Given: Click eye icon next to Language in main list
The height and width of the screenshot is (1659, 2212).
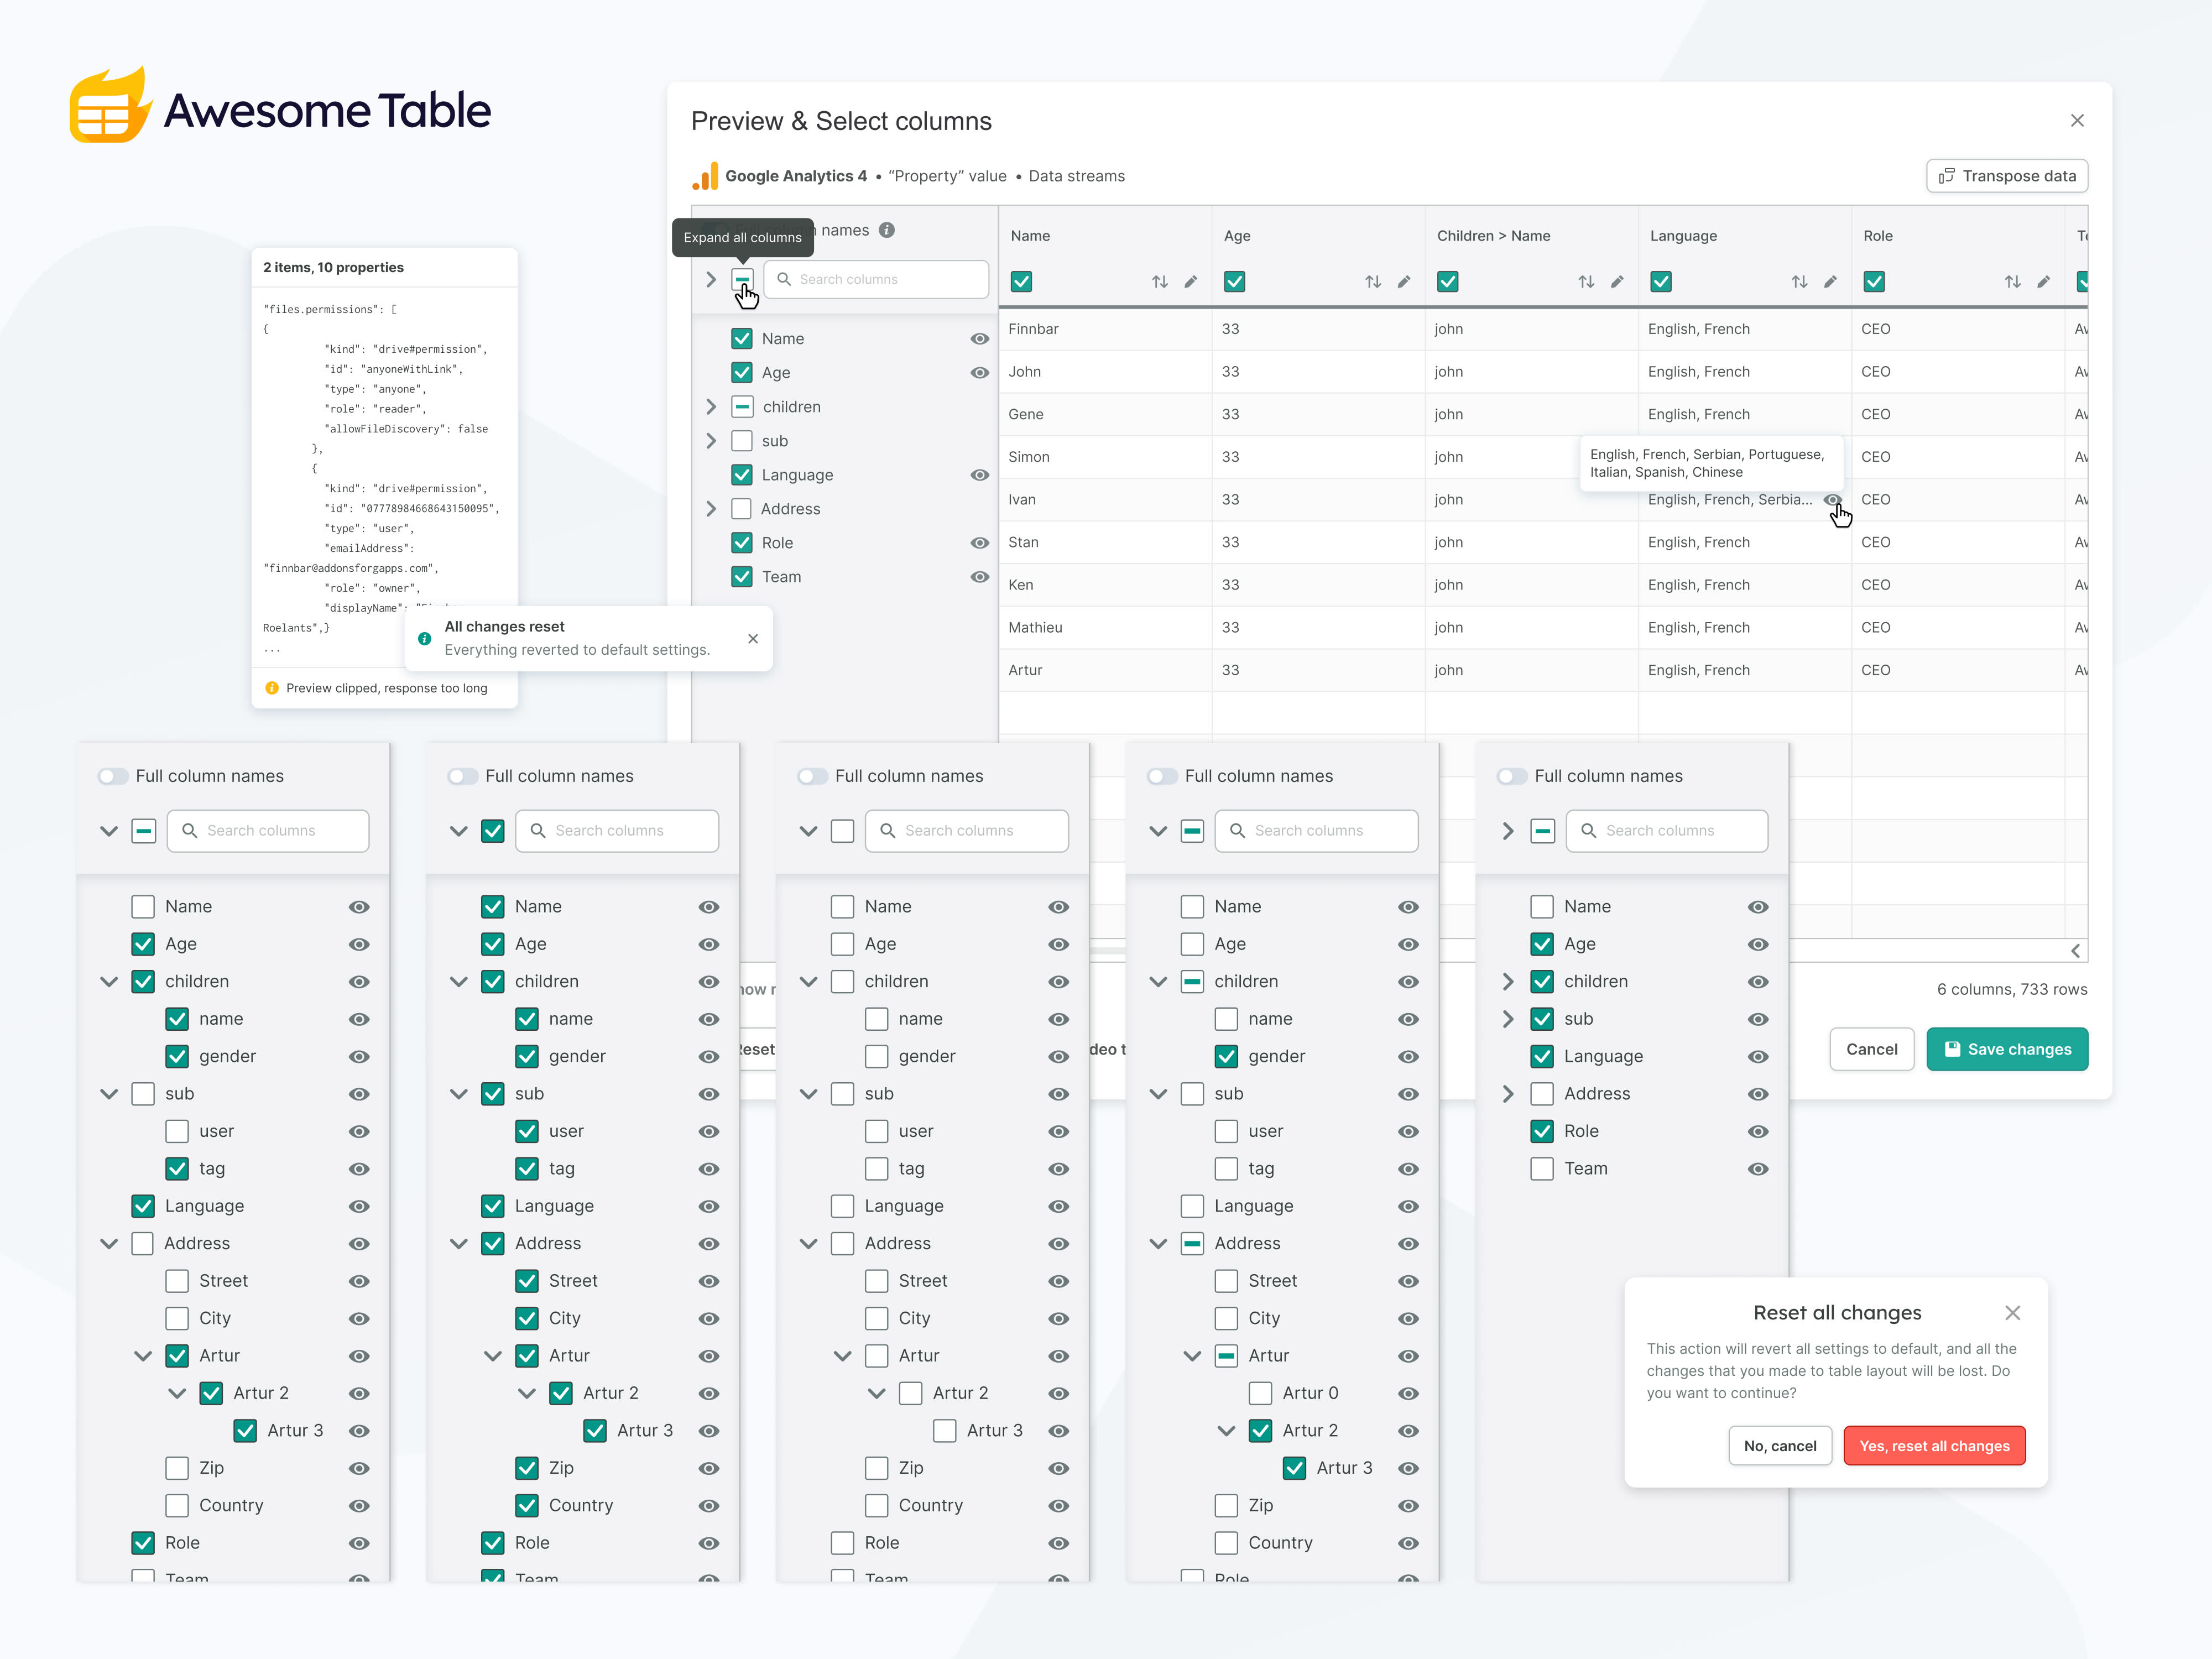Looking at the screenshot, I should point(979,475).
